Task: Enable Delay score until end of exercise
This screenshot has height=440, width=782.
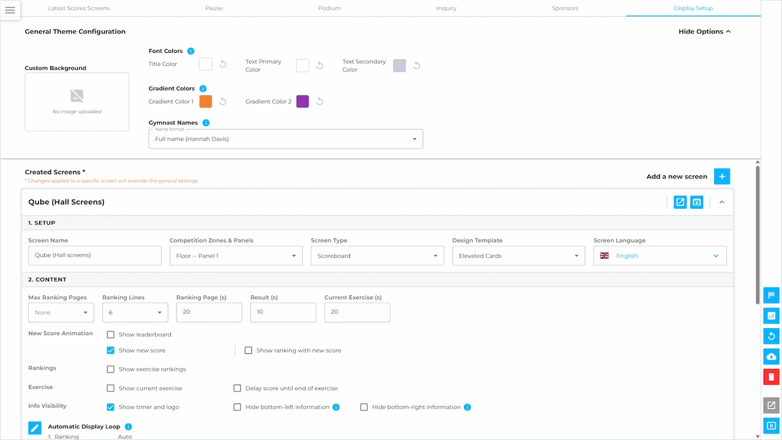Action: (238, 388)
